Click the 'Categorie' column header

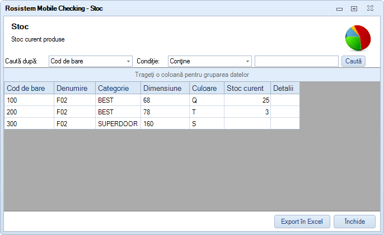[x=118, y=88]
